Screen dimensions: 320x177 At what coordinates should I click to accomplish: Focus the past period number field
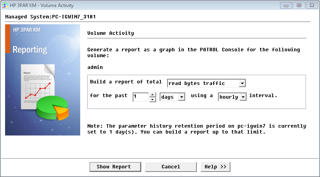[141, 97]
